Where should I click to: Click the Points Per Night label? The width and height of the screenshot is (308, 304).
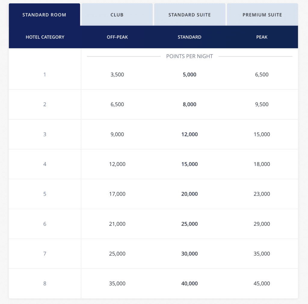[189, 56]
